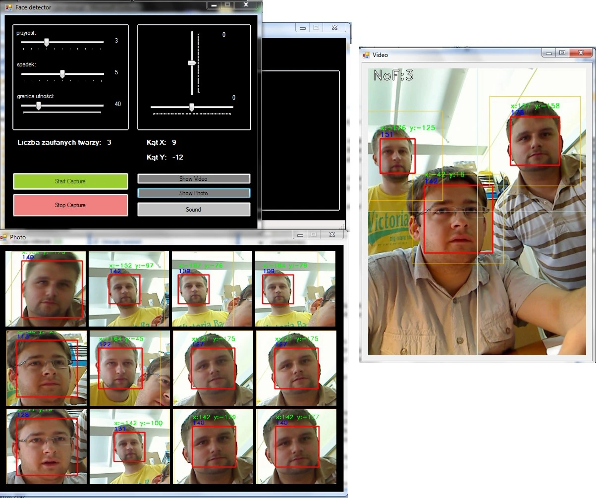
Task: Click the vertical angle slider thumb
Action: [x=192, y=63]
